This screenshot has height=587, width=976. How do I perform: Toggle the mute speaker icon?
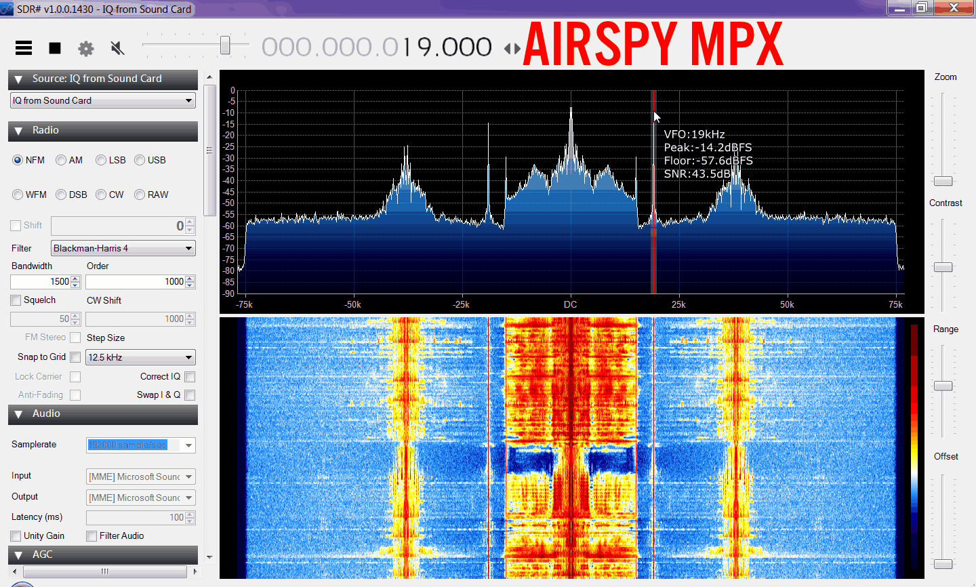click(x=117, y=48)
